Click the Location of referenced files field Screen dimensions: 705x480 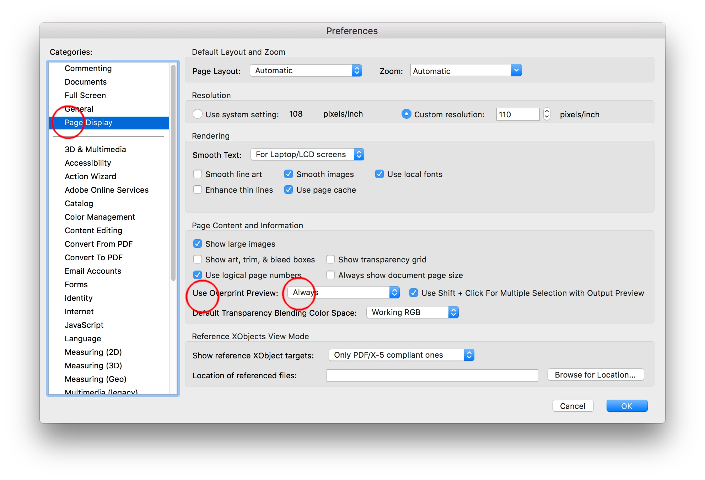(432, 375)
